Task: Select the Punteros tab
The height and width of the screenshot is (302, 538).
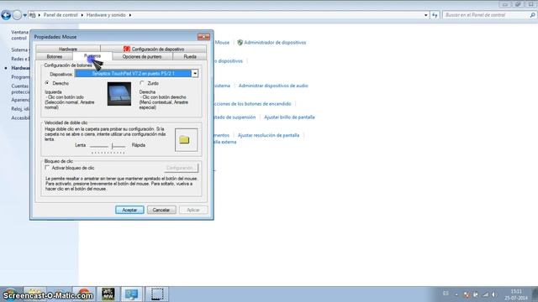Action: (92, 56)
